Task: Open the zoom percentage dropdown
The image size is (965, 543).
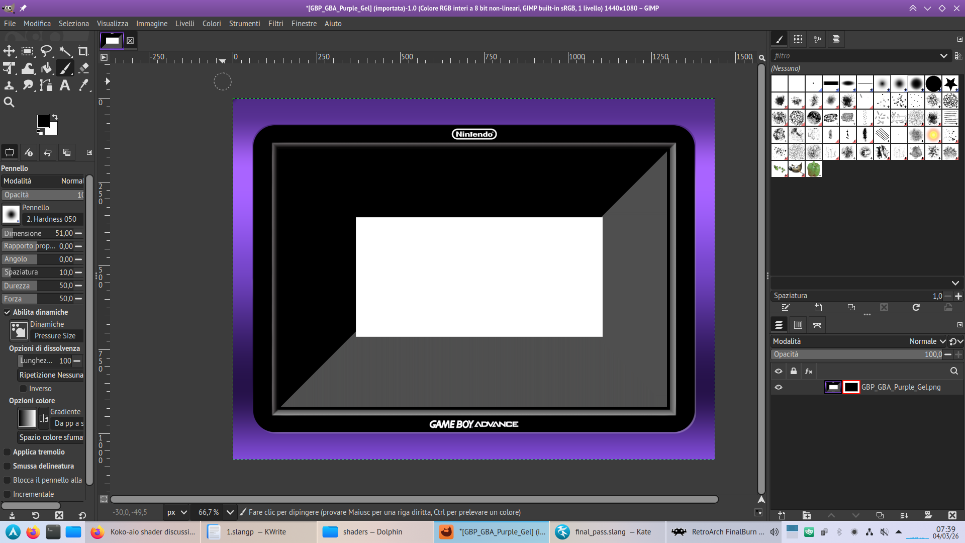Action: pyautogui.click(x=230, y=512)
